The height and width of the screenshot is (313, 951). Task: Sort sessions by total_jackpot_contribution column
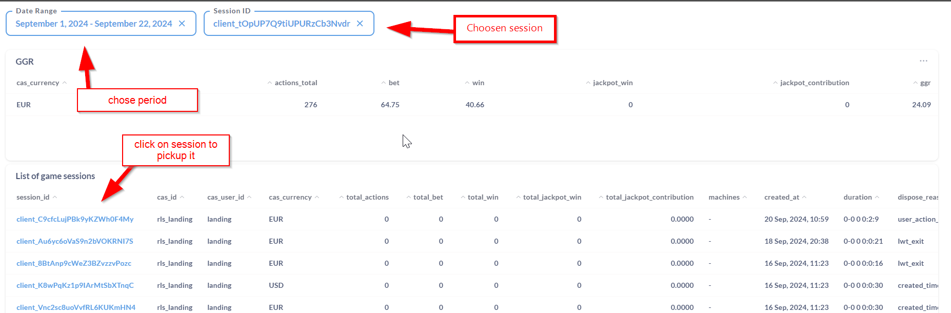click(x=649, y=197)
